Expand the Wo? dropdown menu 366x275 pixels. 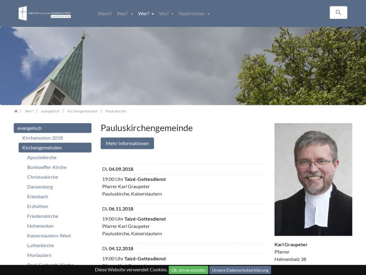click(x=166, y=14)
